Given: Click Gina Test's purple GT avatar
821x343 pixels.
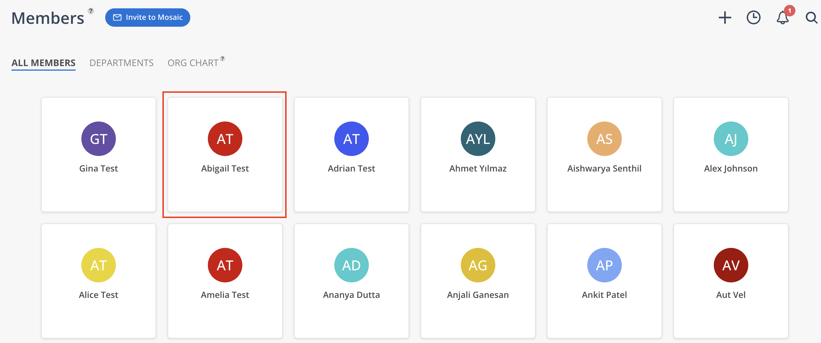Looking at the screenshot, I should pyautogui.click(x=99, y=138).
